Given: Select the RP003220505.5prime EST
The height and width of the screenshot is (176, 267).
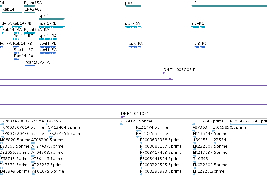Looking at the screenshot, I should click(x=141, y=168).
